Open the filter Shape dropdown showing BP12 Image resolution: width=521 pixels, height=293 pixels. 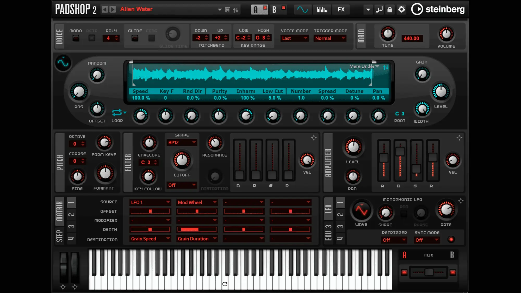point(182,142)
